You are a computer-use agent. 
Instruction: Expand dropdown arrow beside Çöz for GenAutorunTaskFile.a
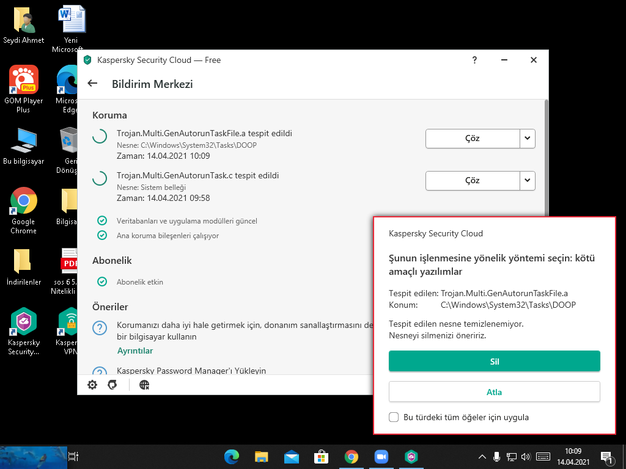point(528,139)
